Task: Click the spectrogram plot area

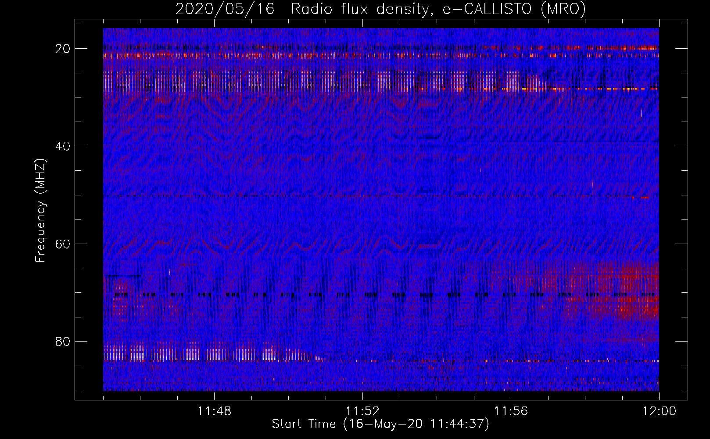Action: [x=381, y=209]
